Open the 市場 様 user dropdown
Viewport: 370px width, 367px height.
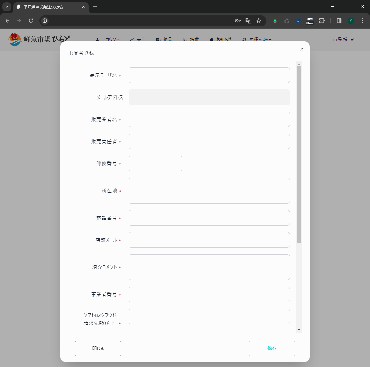pos(343,40)
